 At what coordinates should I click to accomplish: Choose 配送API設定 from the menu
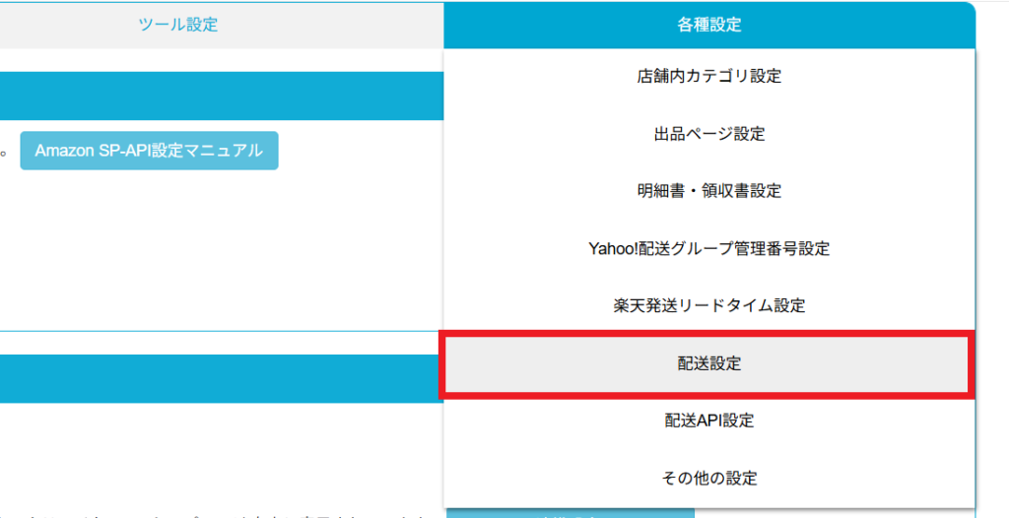708,421
